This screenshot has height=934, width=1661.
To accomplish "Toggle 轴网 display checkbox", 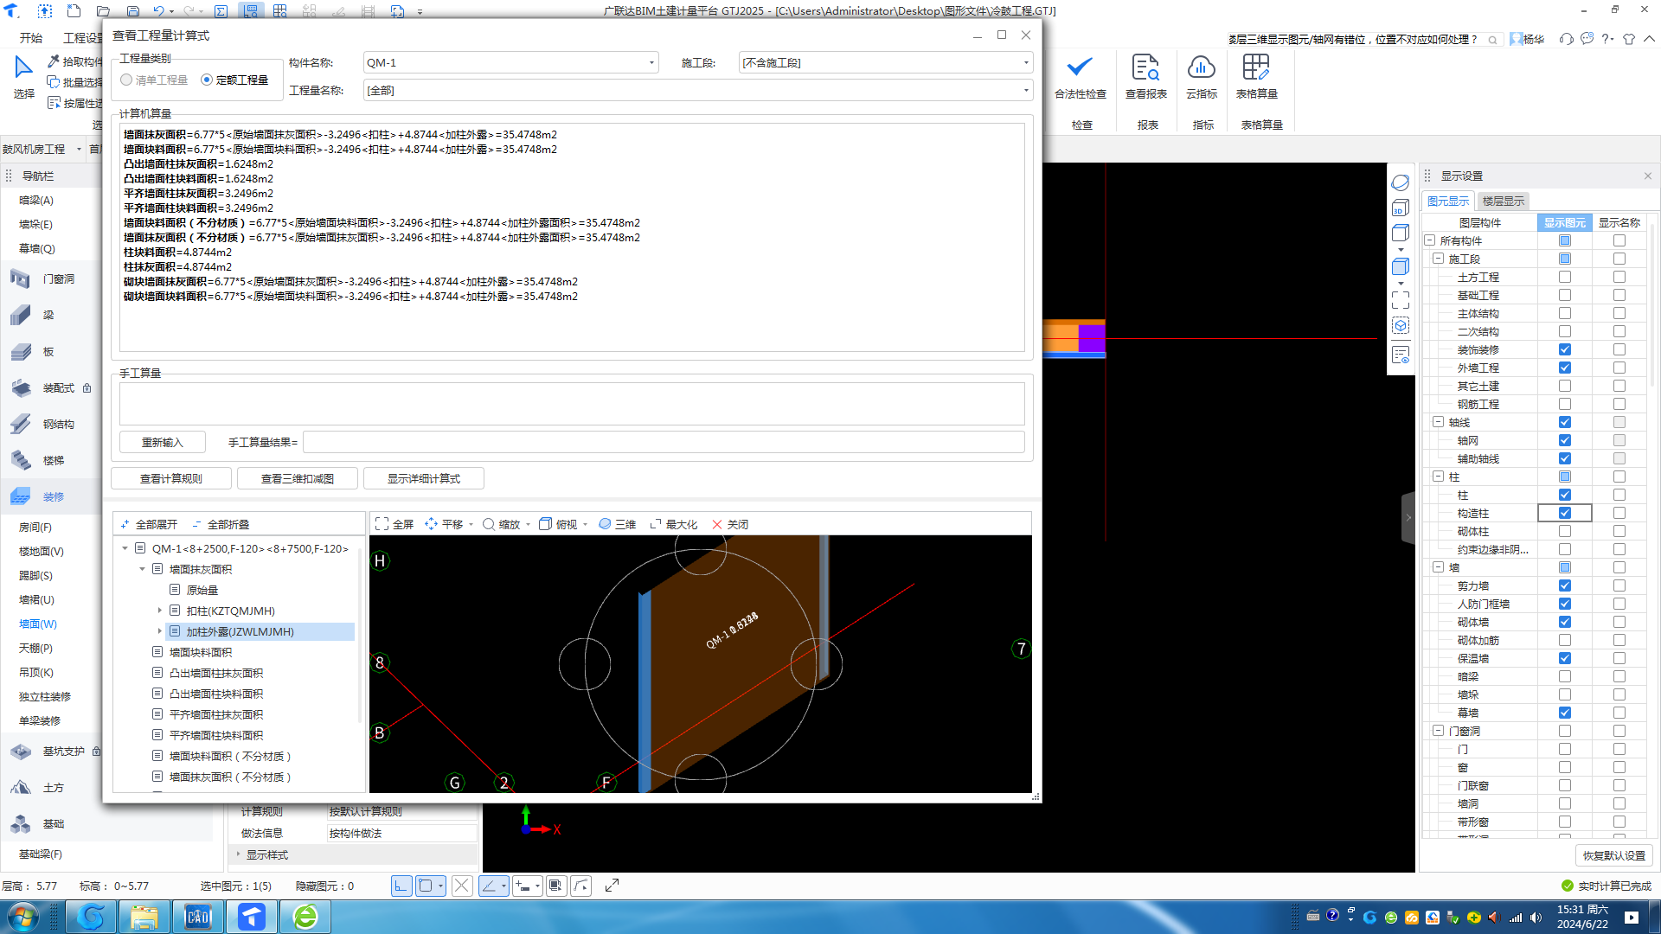I will tap(1564, 440).
